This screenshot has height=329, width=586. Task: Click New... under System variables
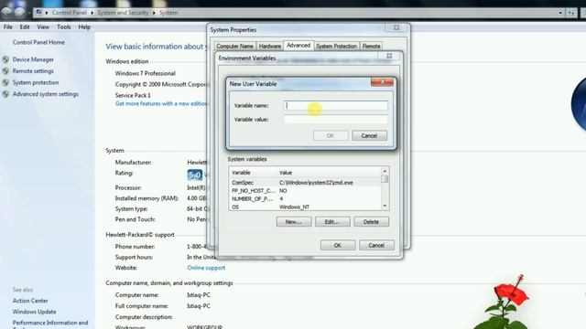tap(294, 222)
